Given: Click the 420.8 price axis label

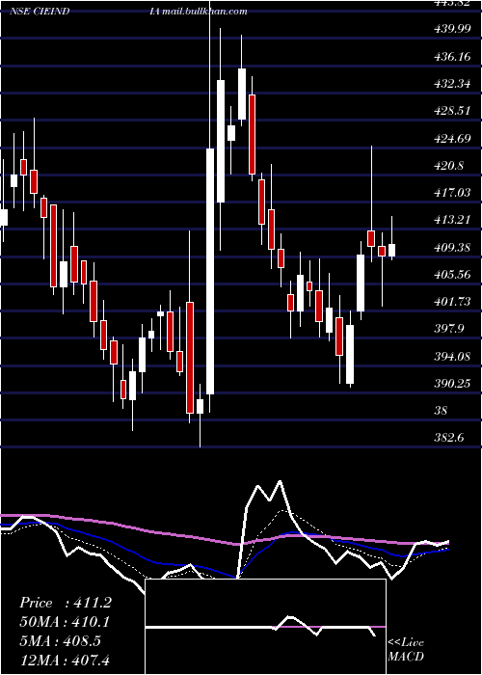Looking at the screenshot, I should point(448,166).
